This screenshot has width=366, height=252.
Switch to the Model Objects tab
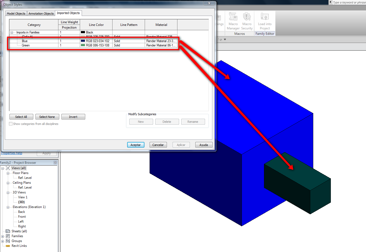[x=16, y=13]
